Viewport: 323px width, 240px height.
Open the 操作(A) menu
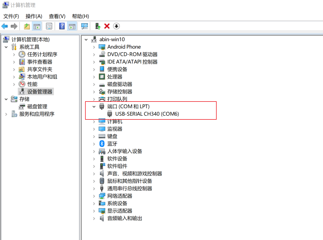click(34, 16)
